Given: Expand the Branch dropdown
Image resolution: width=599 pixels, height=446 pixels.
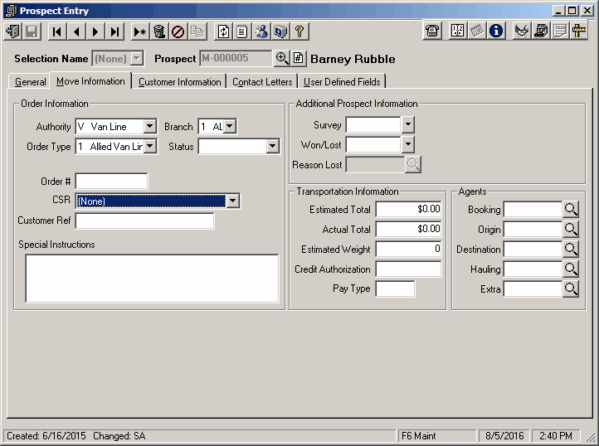Looking at the screenshot, I should (230, 126).
